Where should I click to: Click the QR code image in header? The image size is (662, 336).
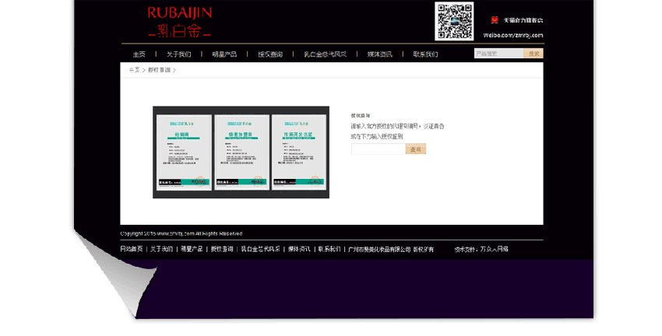coord(454,21)
